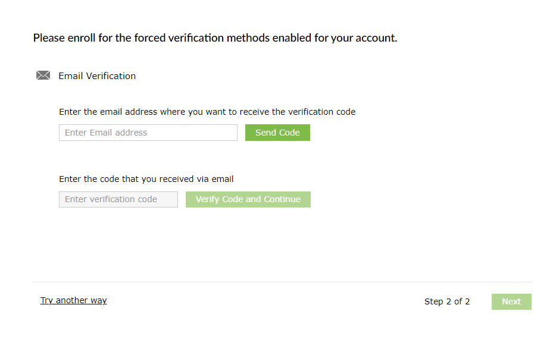
Task: Click the envelope icon beside Email Verification
Action: 43,76
